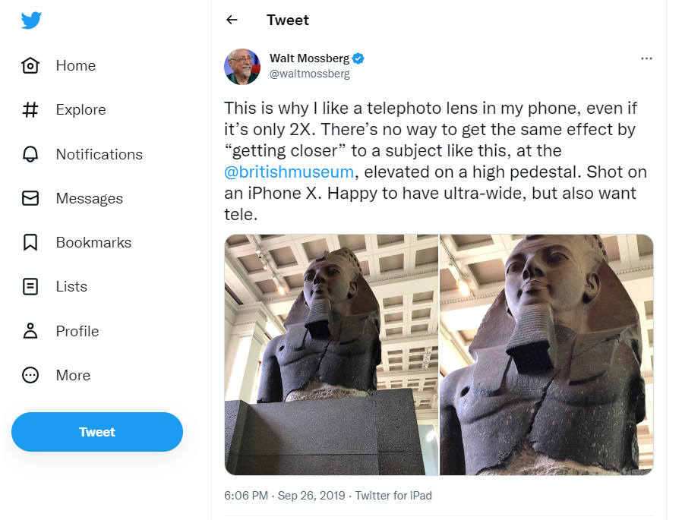Click the Notifications bell icon
Screen dimensions: 682x520
point(30,154)
